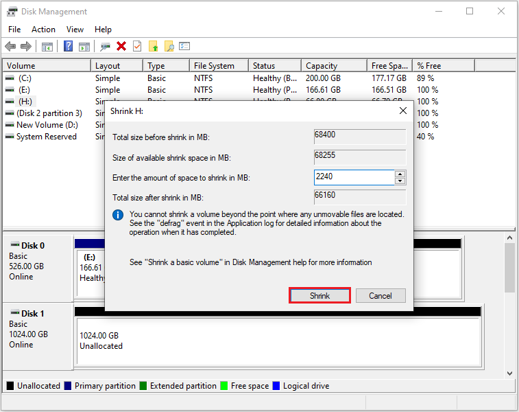Sort by Free Space column header
Image resolution: width=519 pixels, height=412 pixels.
[x=389, y=66]
